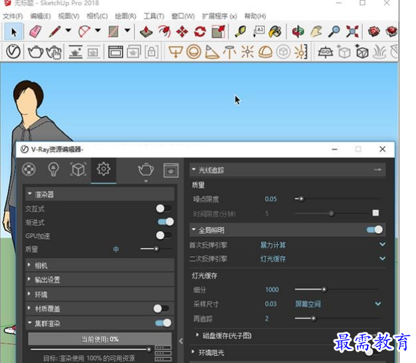Choose the Zoom magnifier tool
Screen dimensions: 416x363
pos(334,32)
